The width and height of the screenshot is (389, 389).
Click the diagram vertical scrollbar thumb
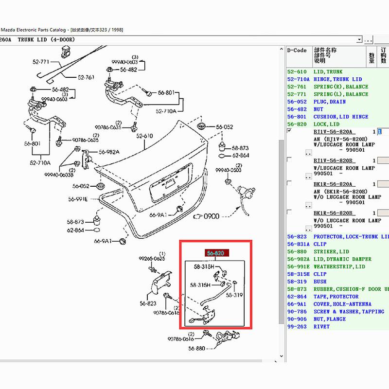(282, 232)
